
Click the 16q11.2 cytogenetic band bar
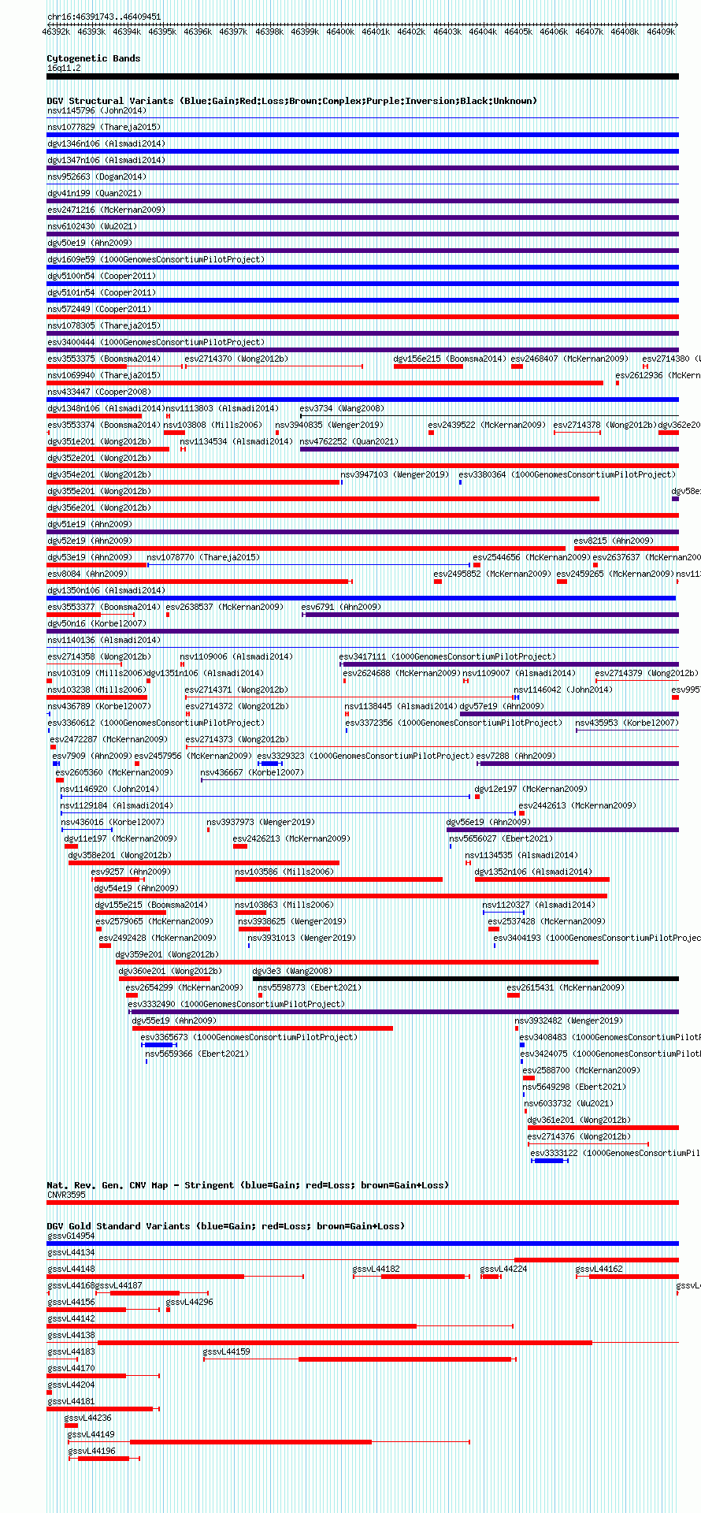point(362,76)
